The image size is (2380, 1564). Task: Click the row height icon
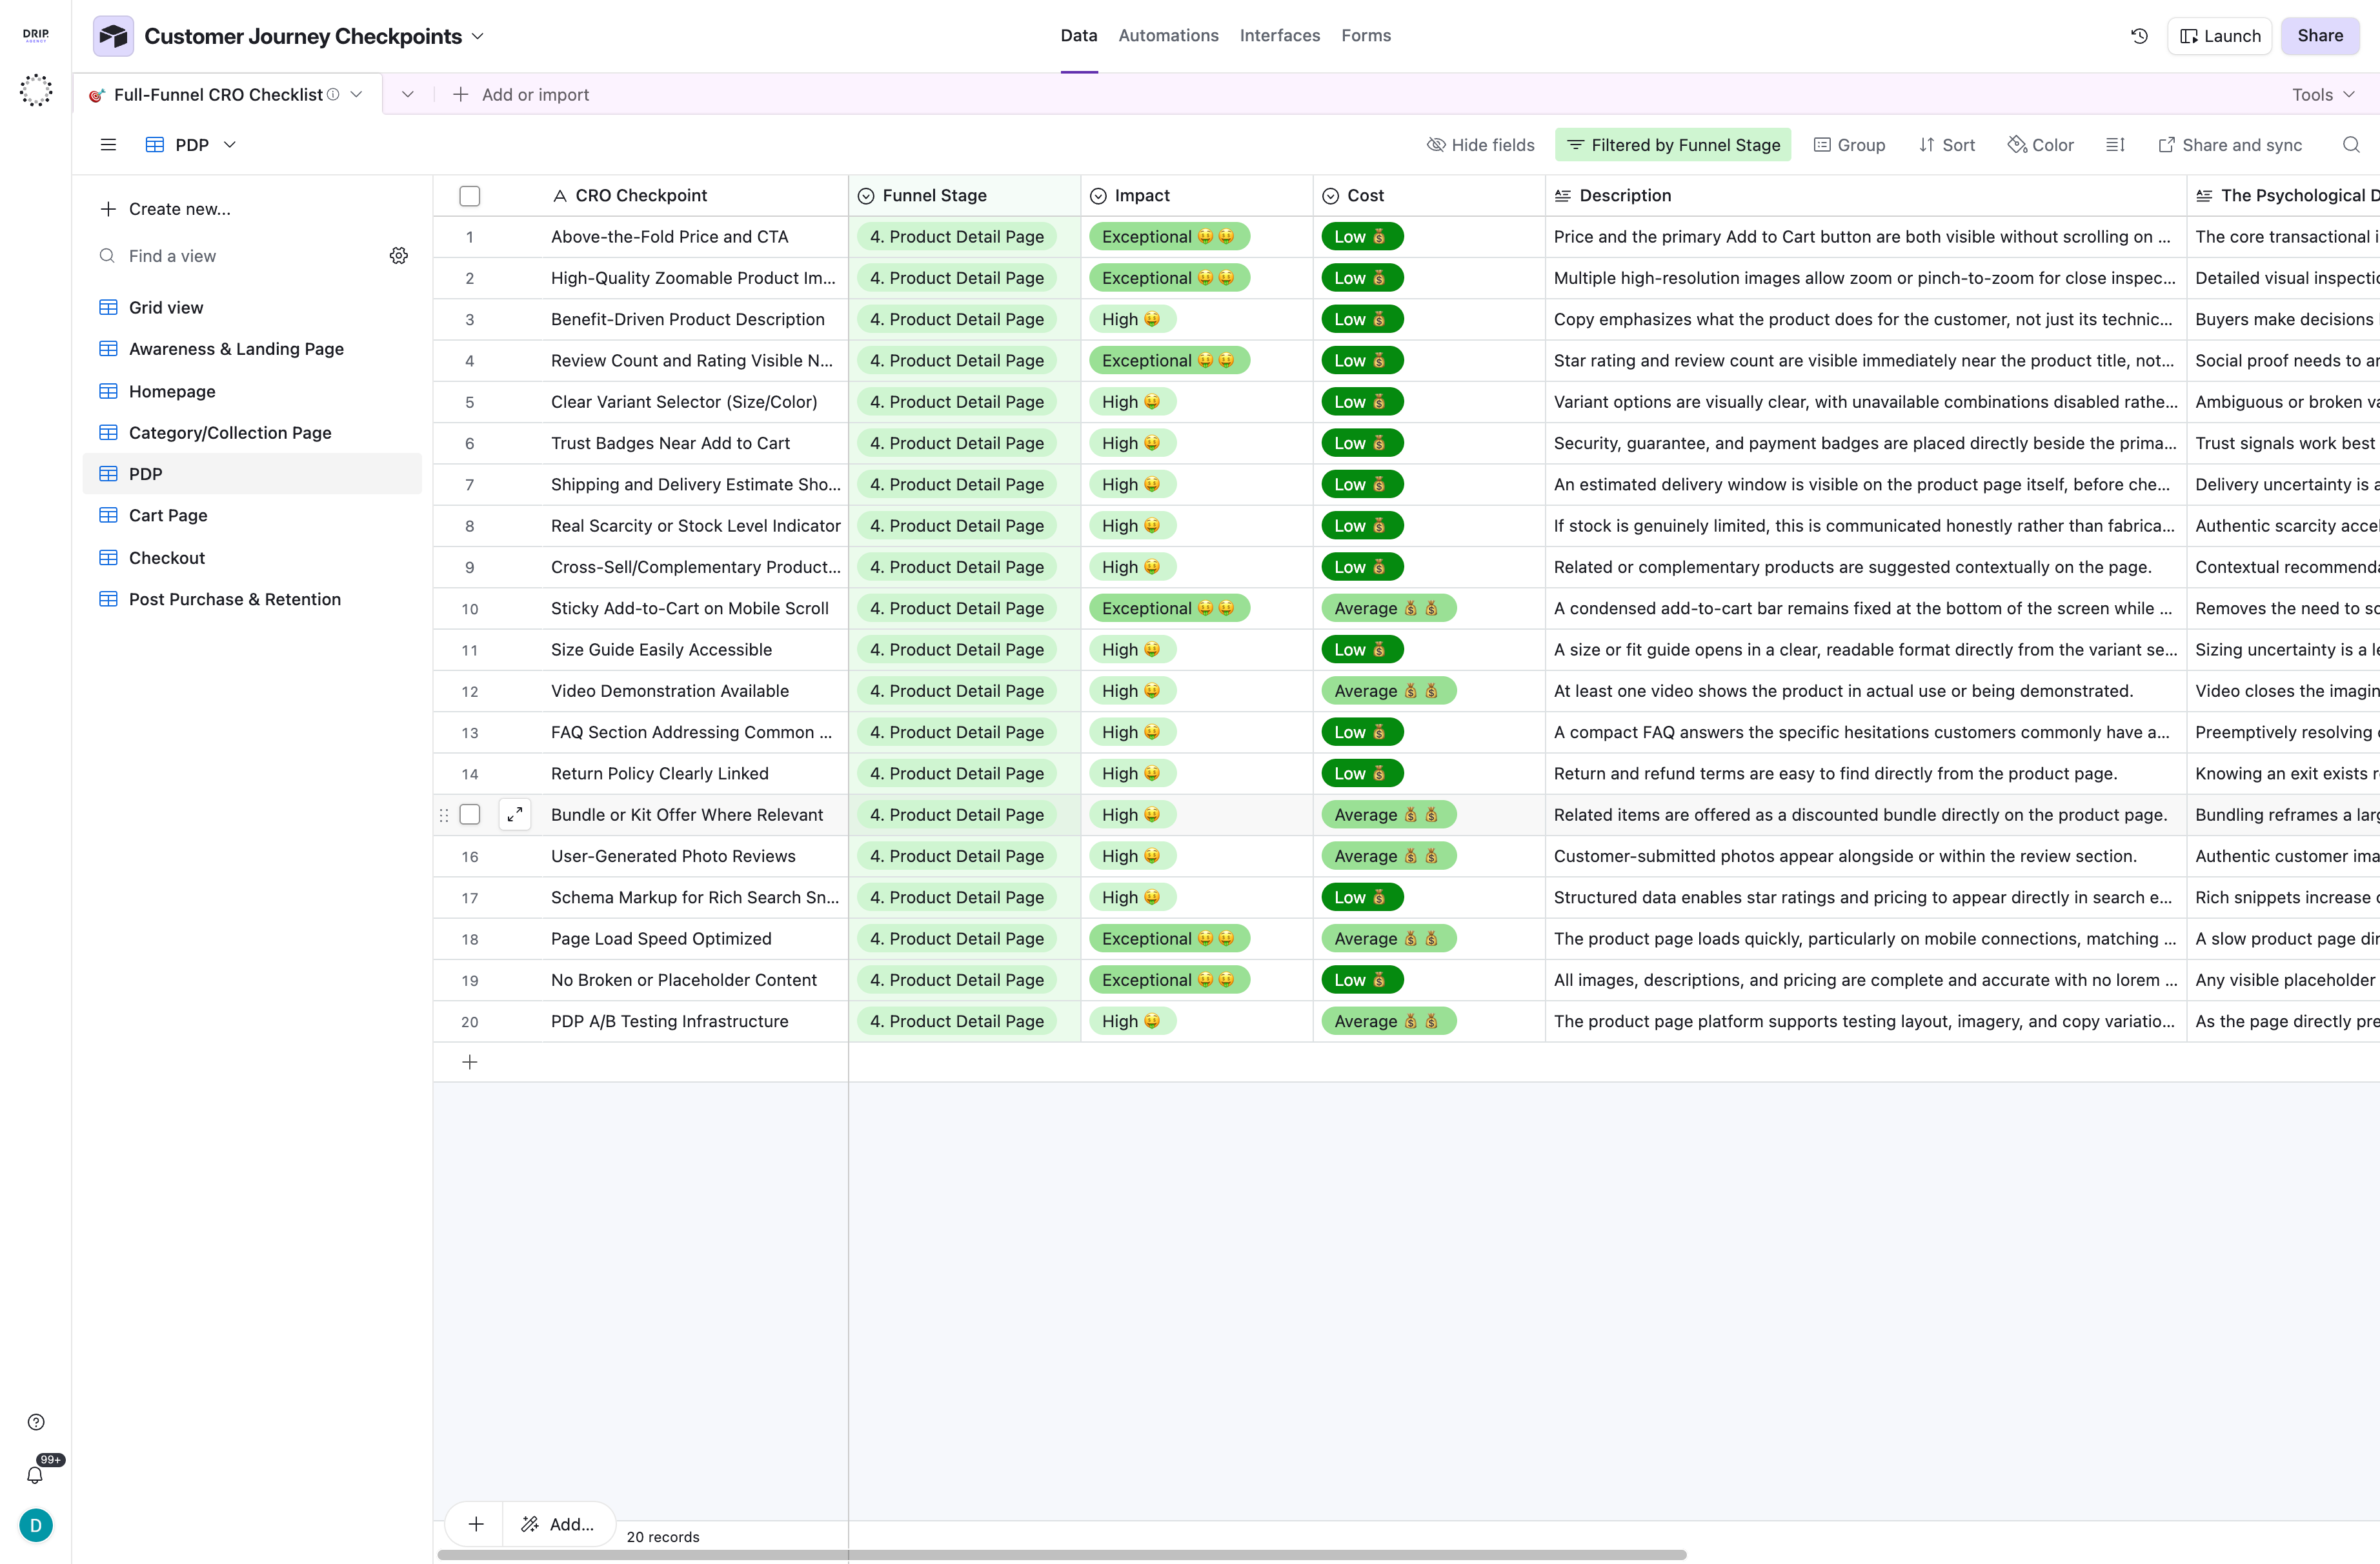(x=2115, y=145)
